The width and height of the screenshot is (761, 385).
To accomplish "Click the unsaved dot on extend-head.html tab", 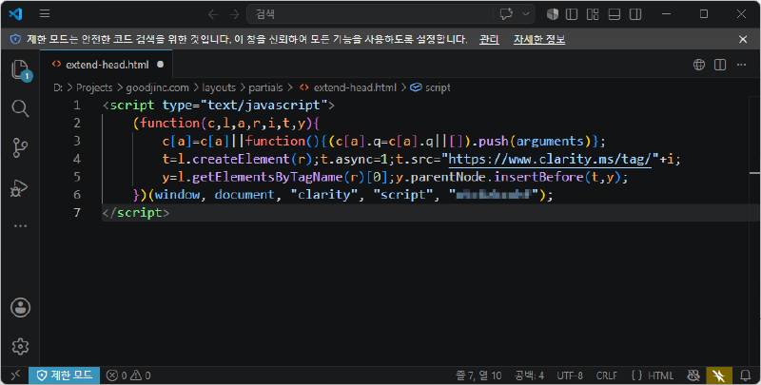I will tap(160, 64).
